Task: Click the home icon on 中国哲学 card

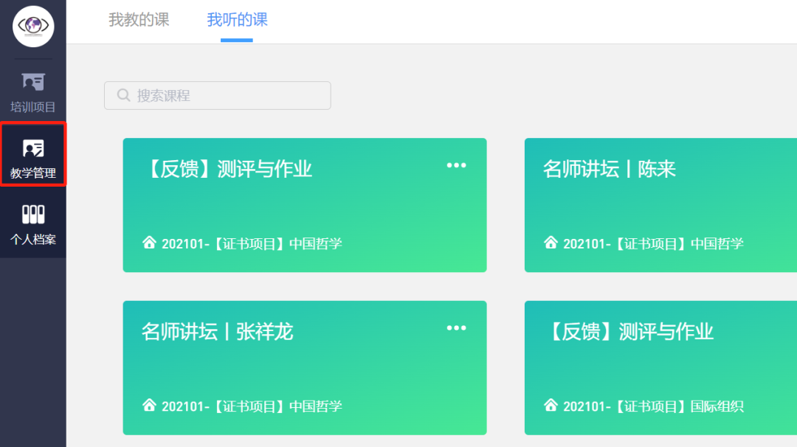Action: (151, 242)
